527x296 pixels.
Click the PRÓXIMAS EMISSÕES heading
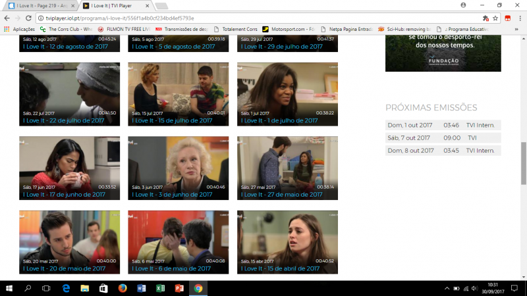[431, 107]
